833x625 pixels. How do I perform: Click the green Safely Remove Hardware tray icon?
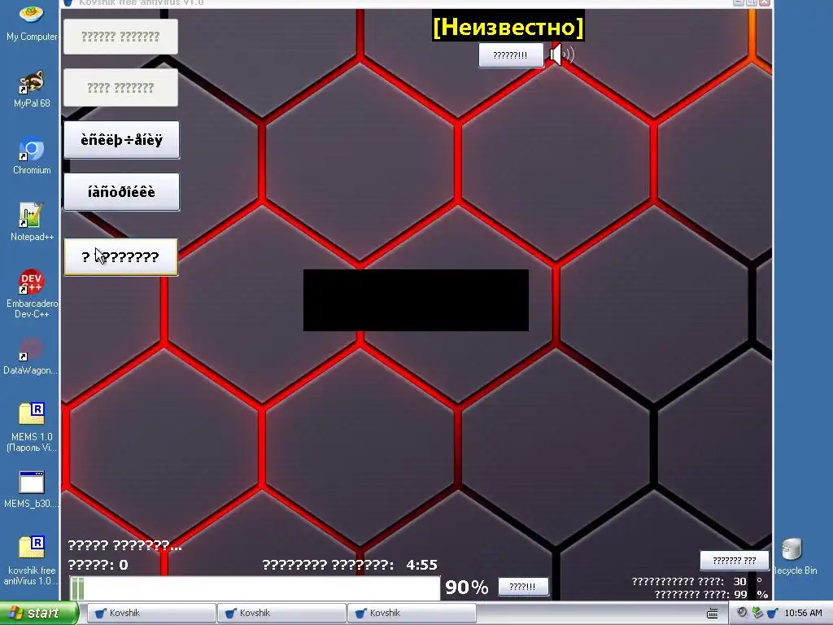[x=757, y=613]
